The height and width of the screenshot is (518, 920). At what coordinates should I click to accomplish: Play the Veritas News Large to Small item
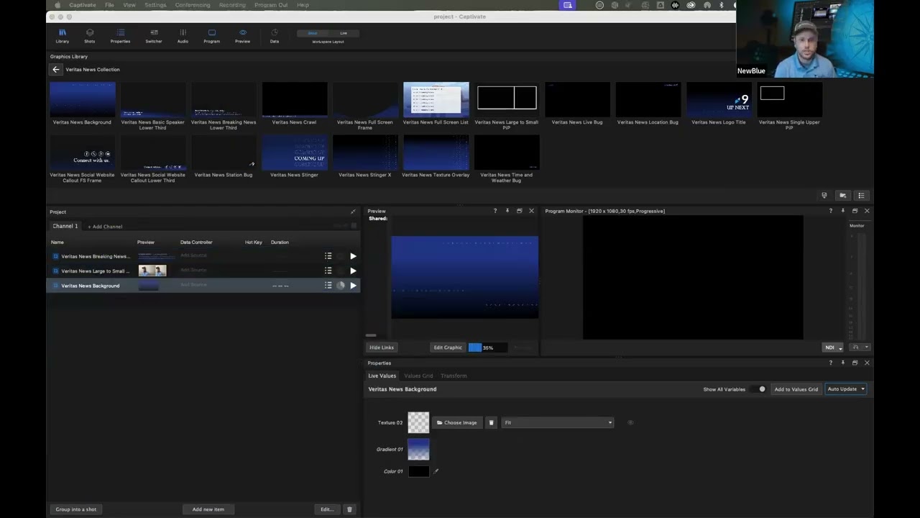pyautogui.click(x=353, y=271)
